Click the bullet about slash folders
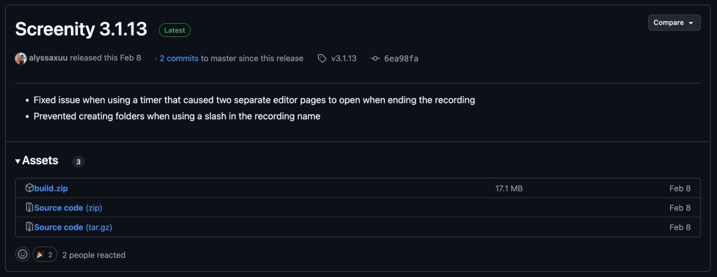The height and width of the screenshot is (277, 717). click(177, 117)
